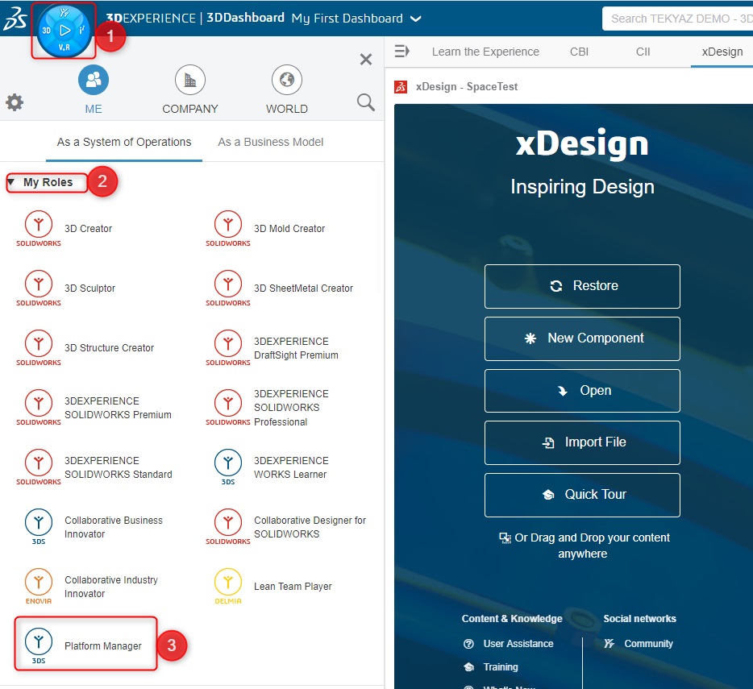753x689 pixels.
Task: Select As a Business Model view
Action: click(x=270, y=142)
